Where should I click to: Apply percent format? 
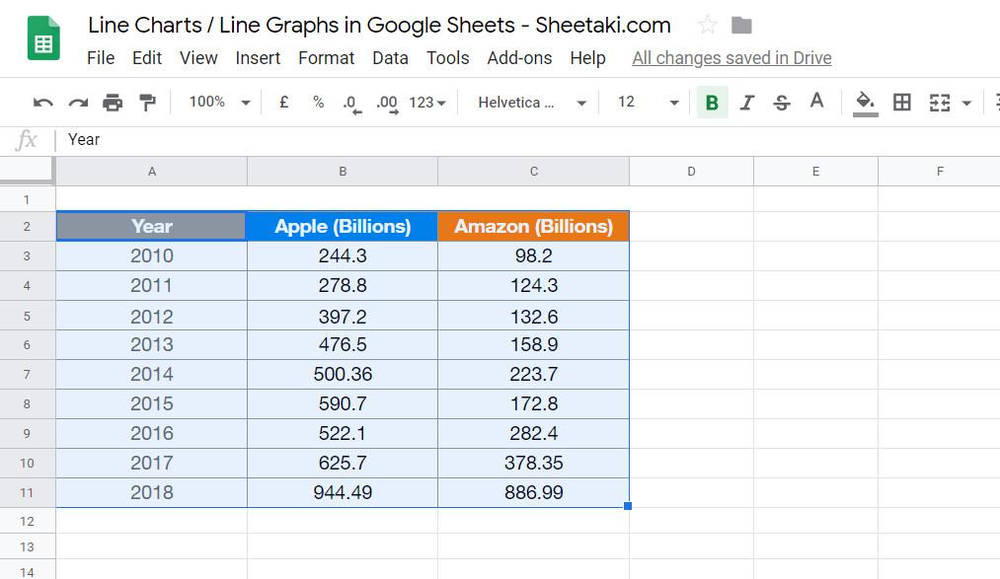pos(316,102)
